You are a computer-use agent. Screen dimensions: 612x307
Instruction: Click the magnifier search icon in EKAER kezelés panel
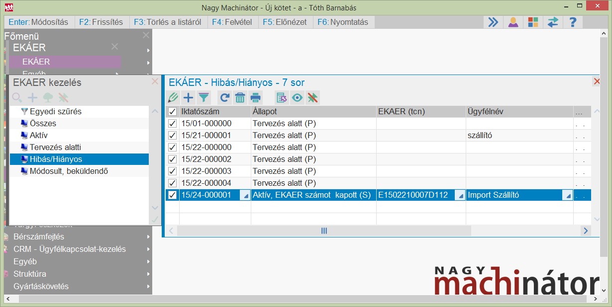point(17,97)
